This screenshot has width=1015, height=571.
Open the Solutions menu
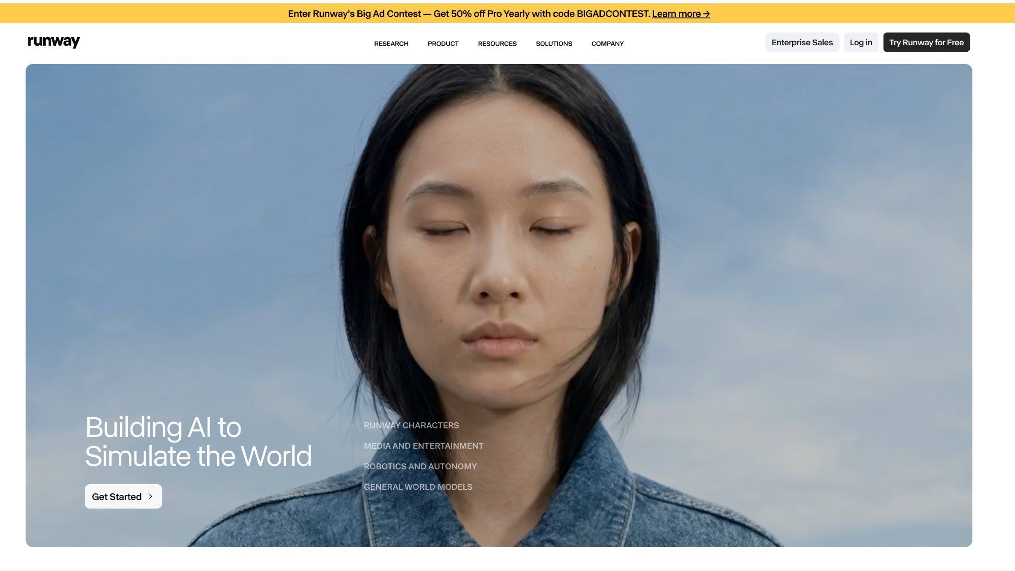point(554,44)
